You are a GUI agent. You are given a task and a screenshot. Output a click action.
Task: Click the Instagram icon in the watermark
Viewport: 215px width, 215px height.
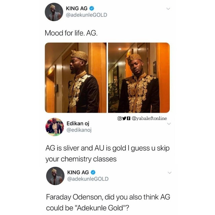tap(120, 118)
